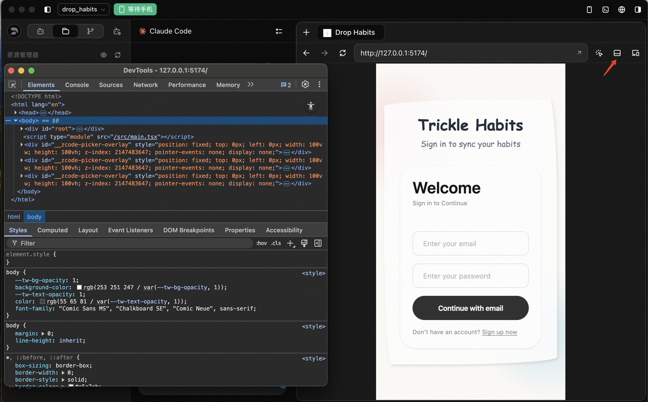Expand the div id="root" node

tap(22, 129)
